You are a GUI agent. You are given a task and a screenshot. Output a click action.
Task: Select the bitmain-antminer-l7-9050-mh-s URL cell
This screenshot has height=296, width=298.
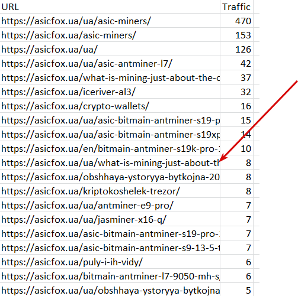tap(110, 276)
